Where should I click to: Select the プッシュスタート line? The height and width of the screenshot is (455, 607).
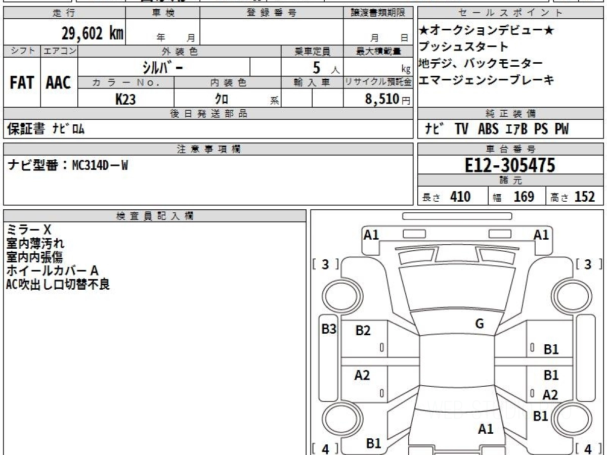pyautogui.click(x=463, y=47)
